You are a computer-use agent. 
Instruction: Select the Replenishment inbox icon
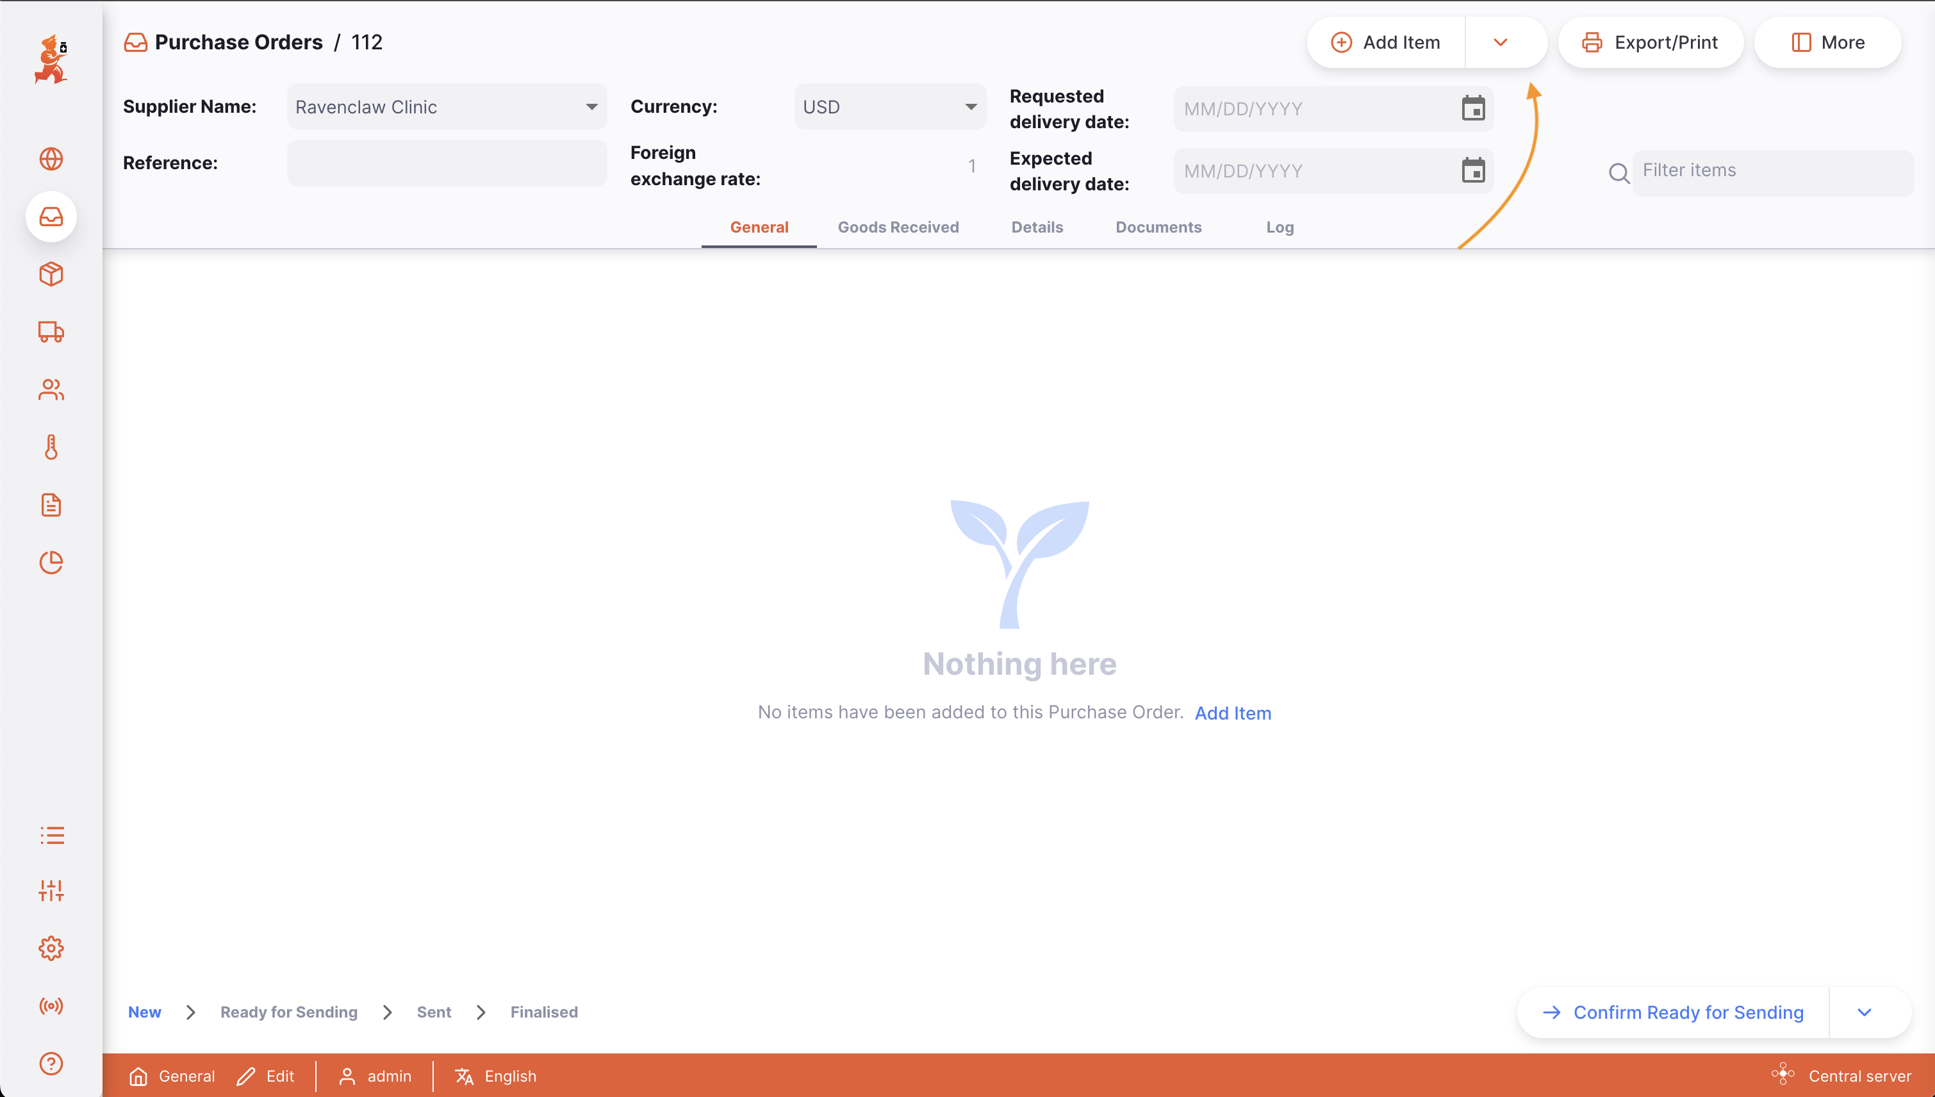pos(51,217)
